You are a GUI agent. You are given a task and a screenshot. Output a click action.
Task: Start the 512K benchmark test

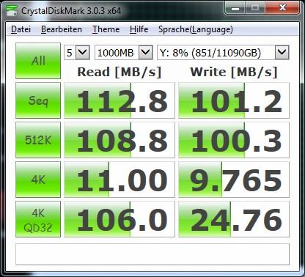[x=38, y=140]
